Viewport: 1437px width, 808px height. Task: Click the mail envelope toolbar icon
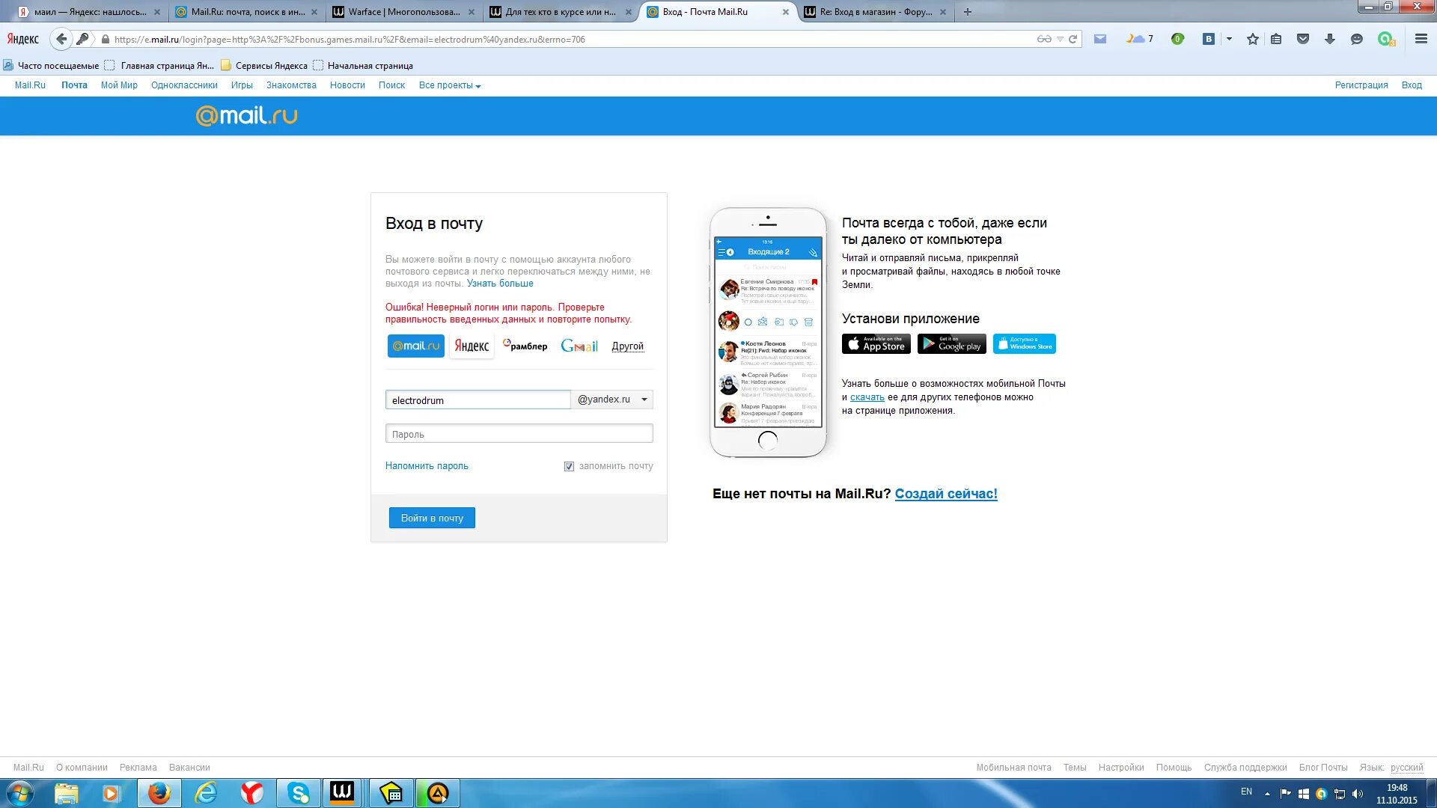(x=1100, y=39)
